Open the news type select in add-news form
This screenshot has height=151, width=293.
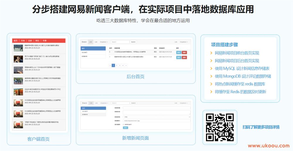(x=156, y=116)
